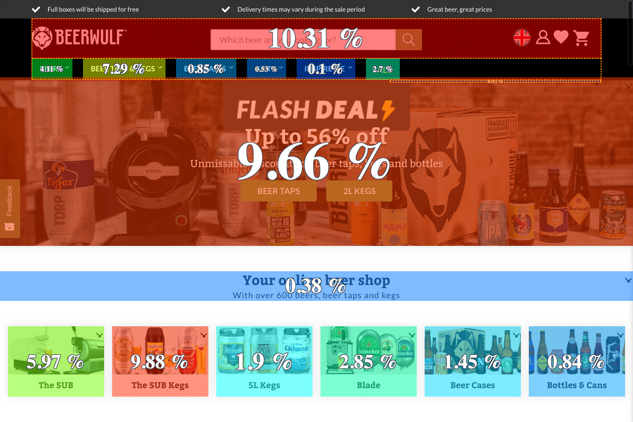Click the chevron icon on the Bottles & Cans tile
The height and width of the screenshot is (422, 633).
pyautogui.click(x=620, y=335)
